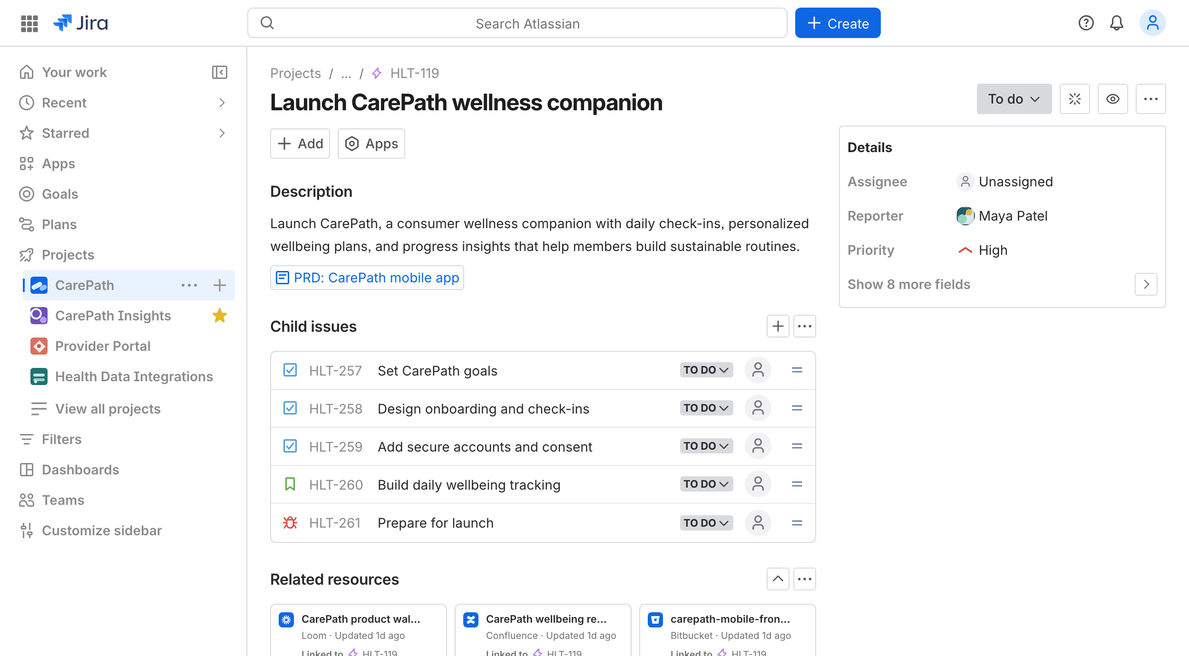Click the High priority field
This screenshot has height=656, width=1189.
tap(983, 250)
